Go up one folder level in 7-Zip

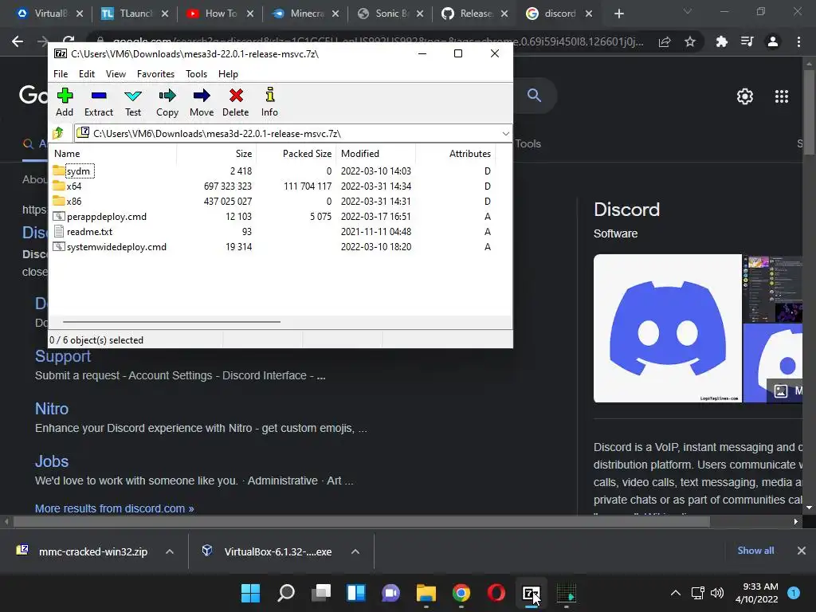58,133
